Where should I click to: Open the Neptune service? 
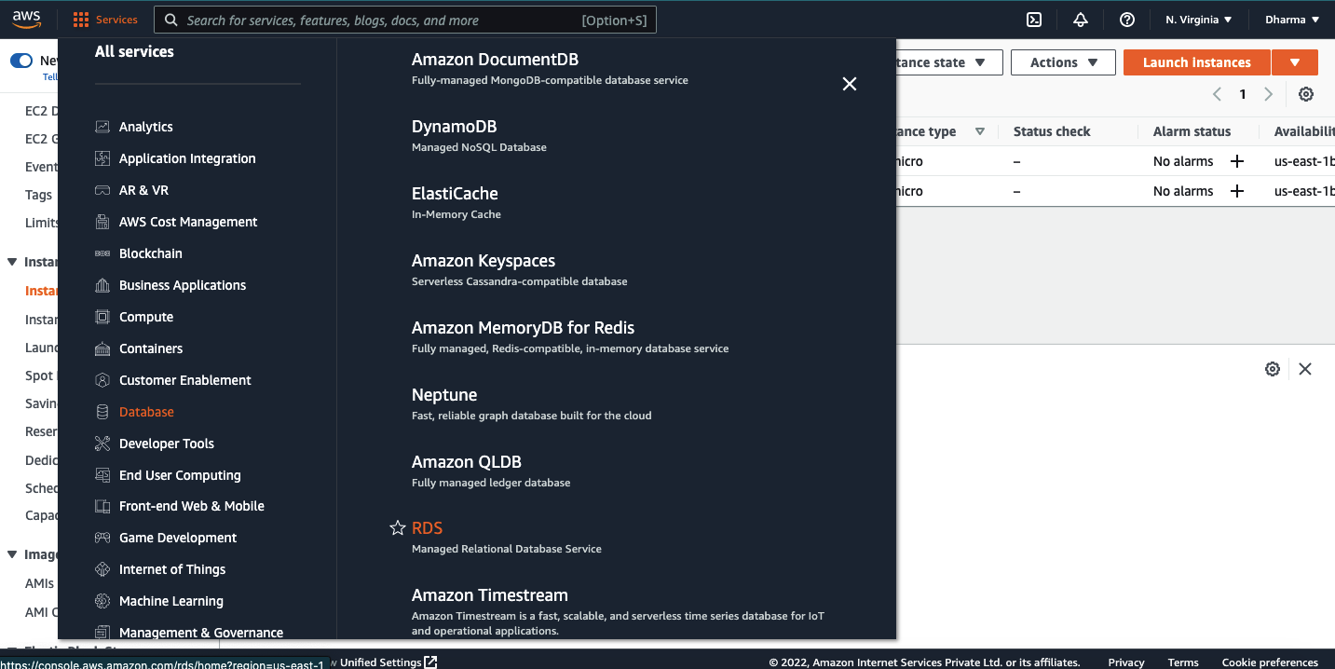point(444,395)
